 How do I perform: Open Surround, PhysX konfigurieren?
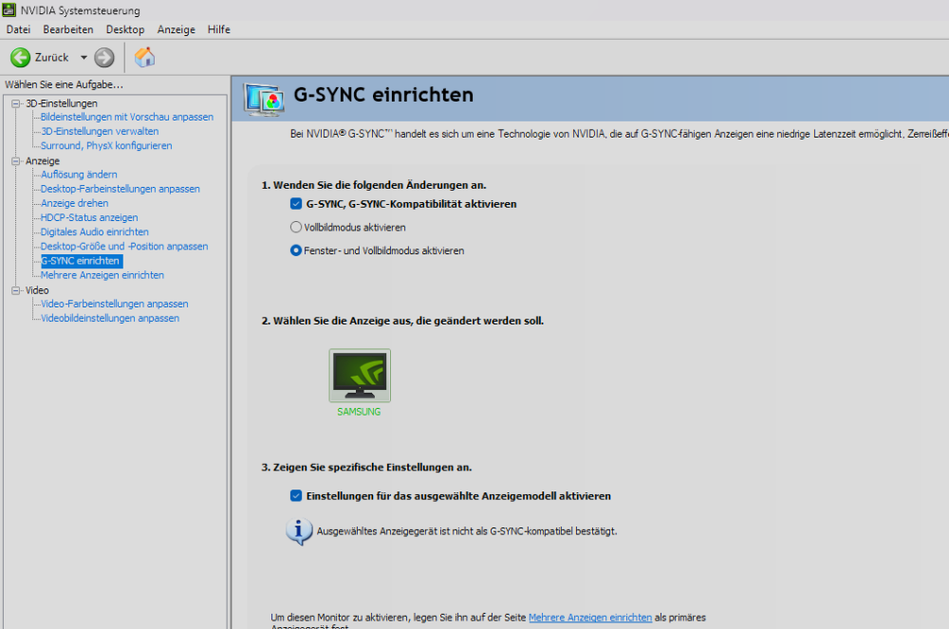(106, 146)
